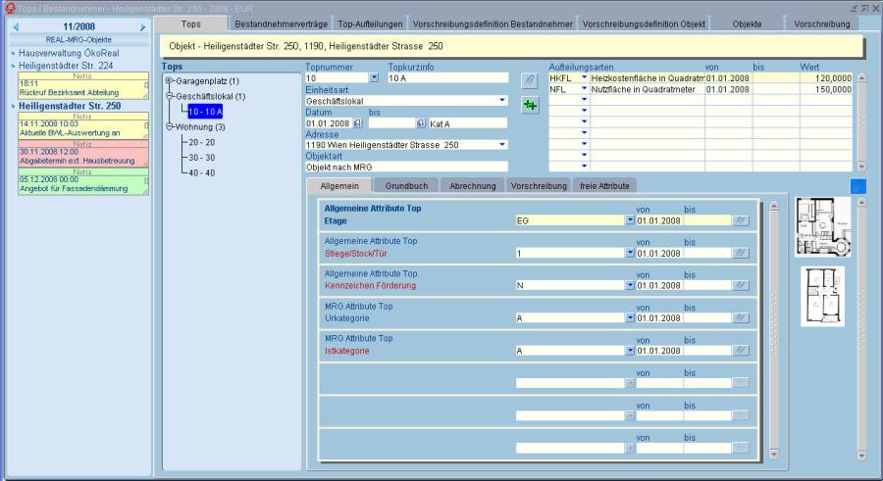Click down arrow of thumbnails panel scrollbar

861,456
